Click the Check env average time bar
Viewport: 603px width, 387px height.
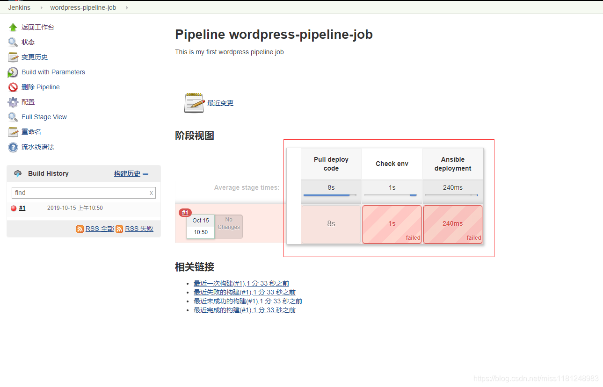click(x=391, y=195)
